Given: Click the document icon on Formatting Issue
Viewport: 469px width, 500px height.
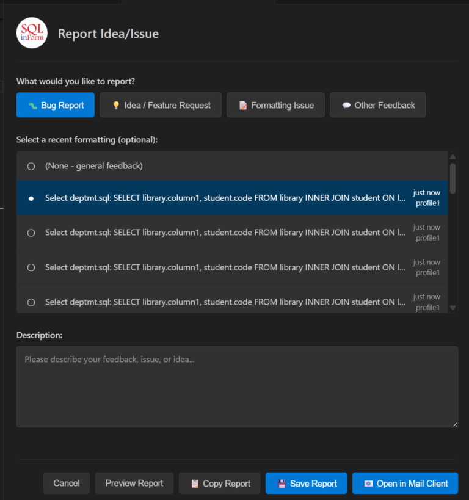Looking at the screenshot, I should point(243,106).
